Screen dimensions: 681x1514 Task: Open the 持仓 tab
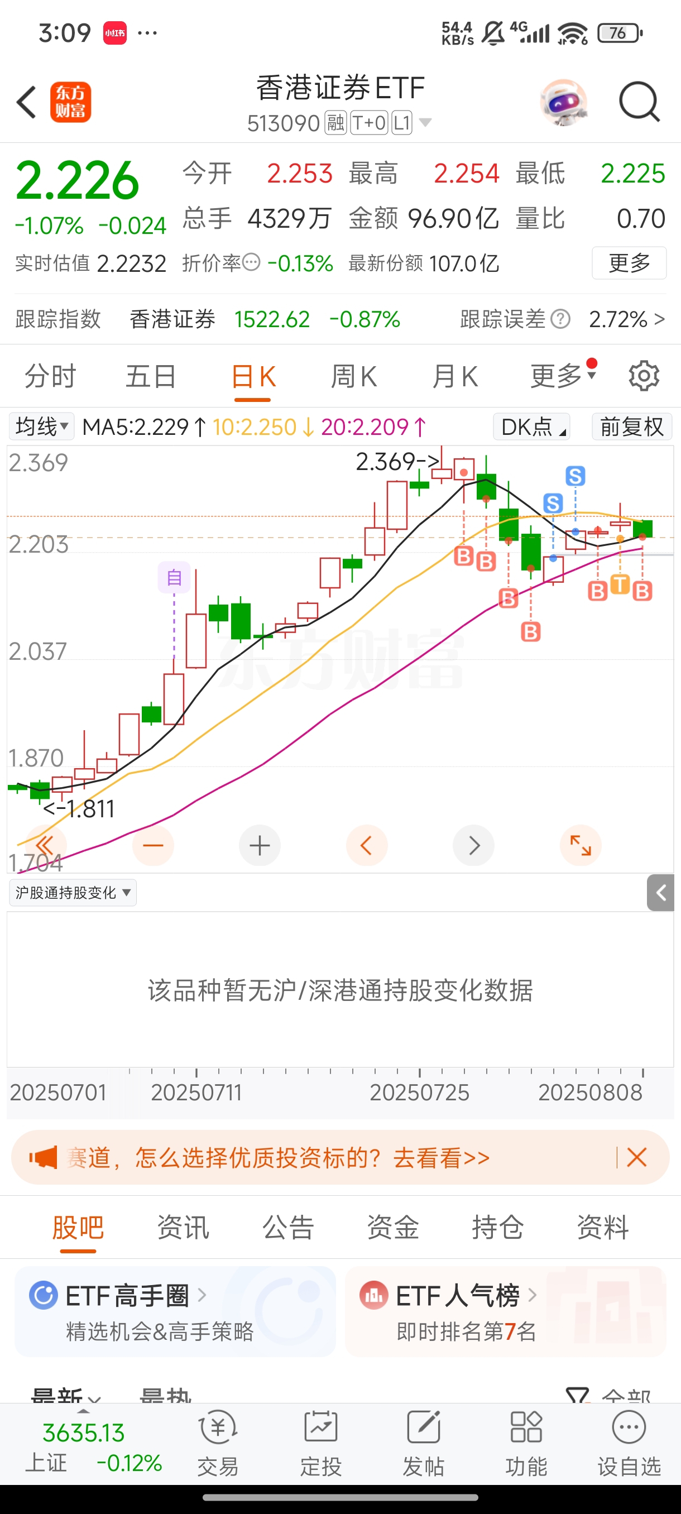point(498,1227)
